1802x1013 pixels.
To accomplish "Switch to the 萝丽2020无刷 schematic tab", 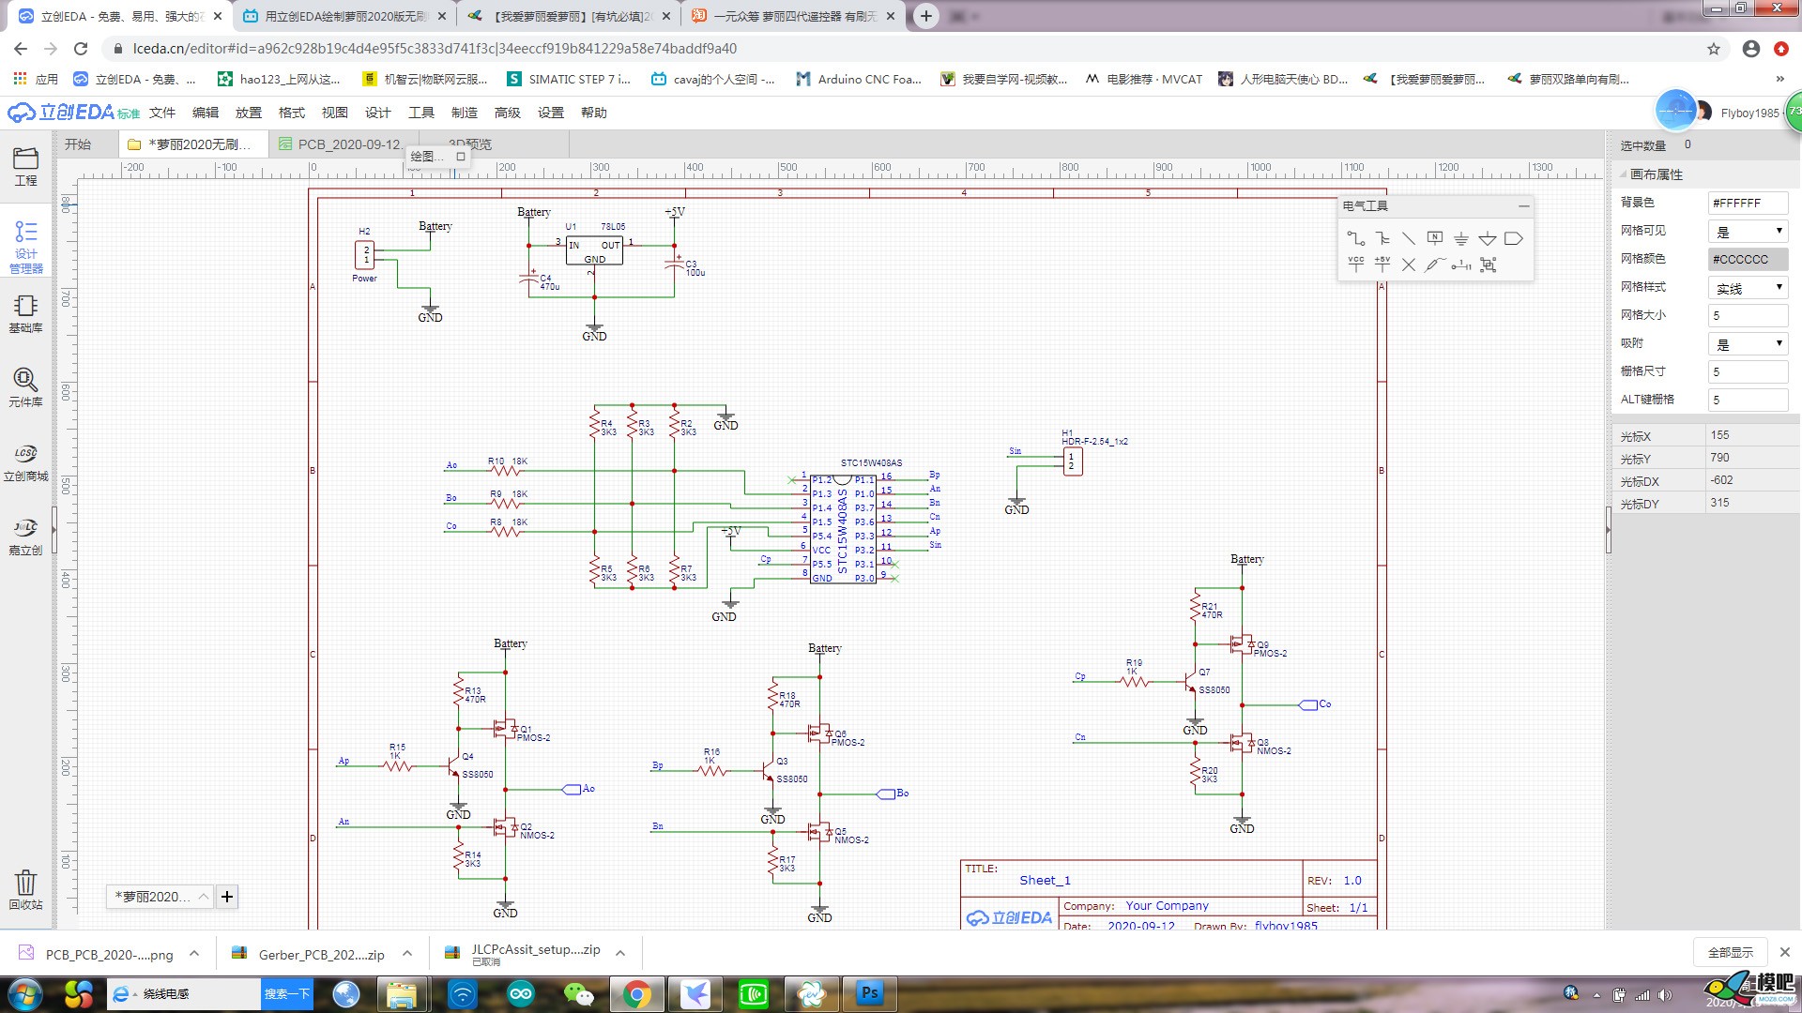I will pos(194,144).
